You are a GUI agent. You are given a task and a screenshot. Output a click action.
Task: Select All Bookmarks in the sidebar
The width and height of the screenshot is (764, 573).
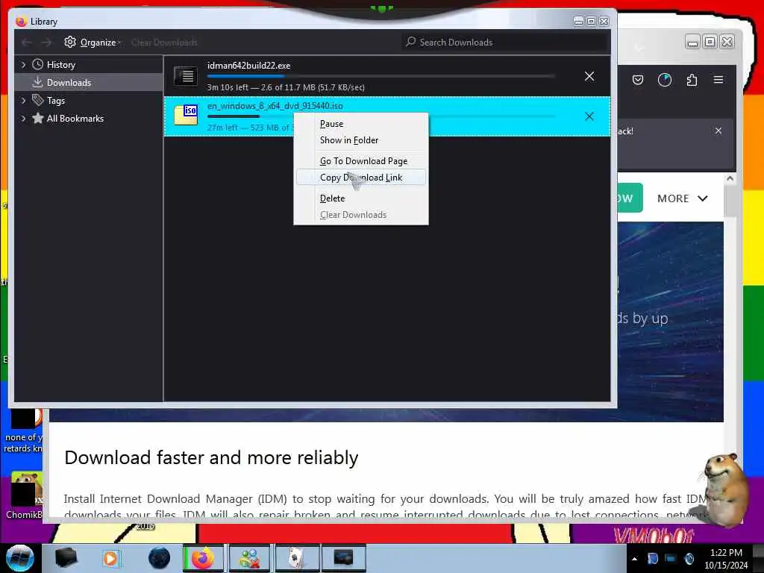click(x=75, y=119)
